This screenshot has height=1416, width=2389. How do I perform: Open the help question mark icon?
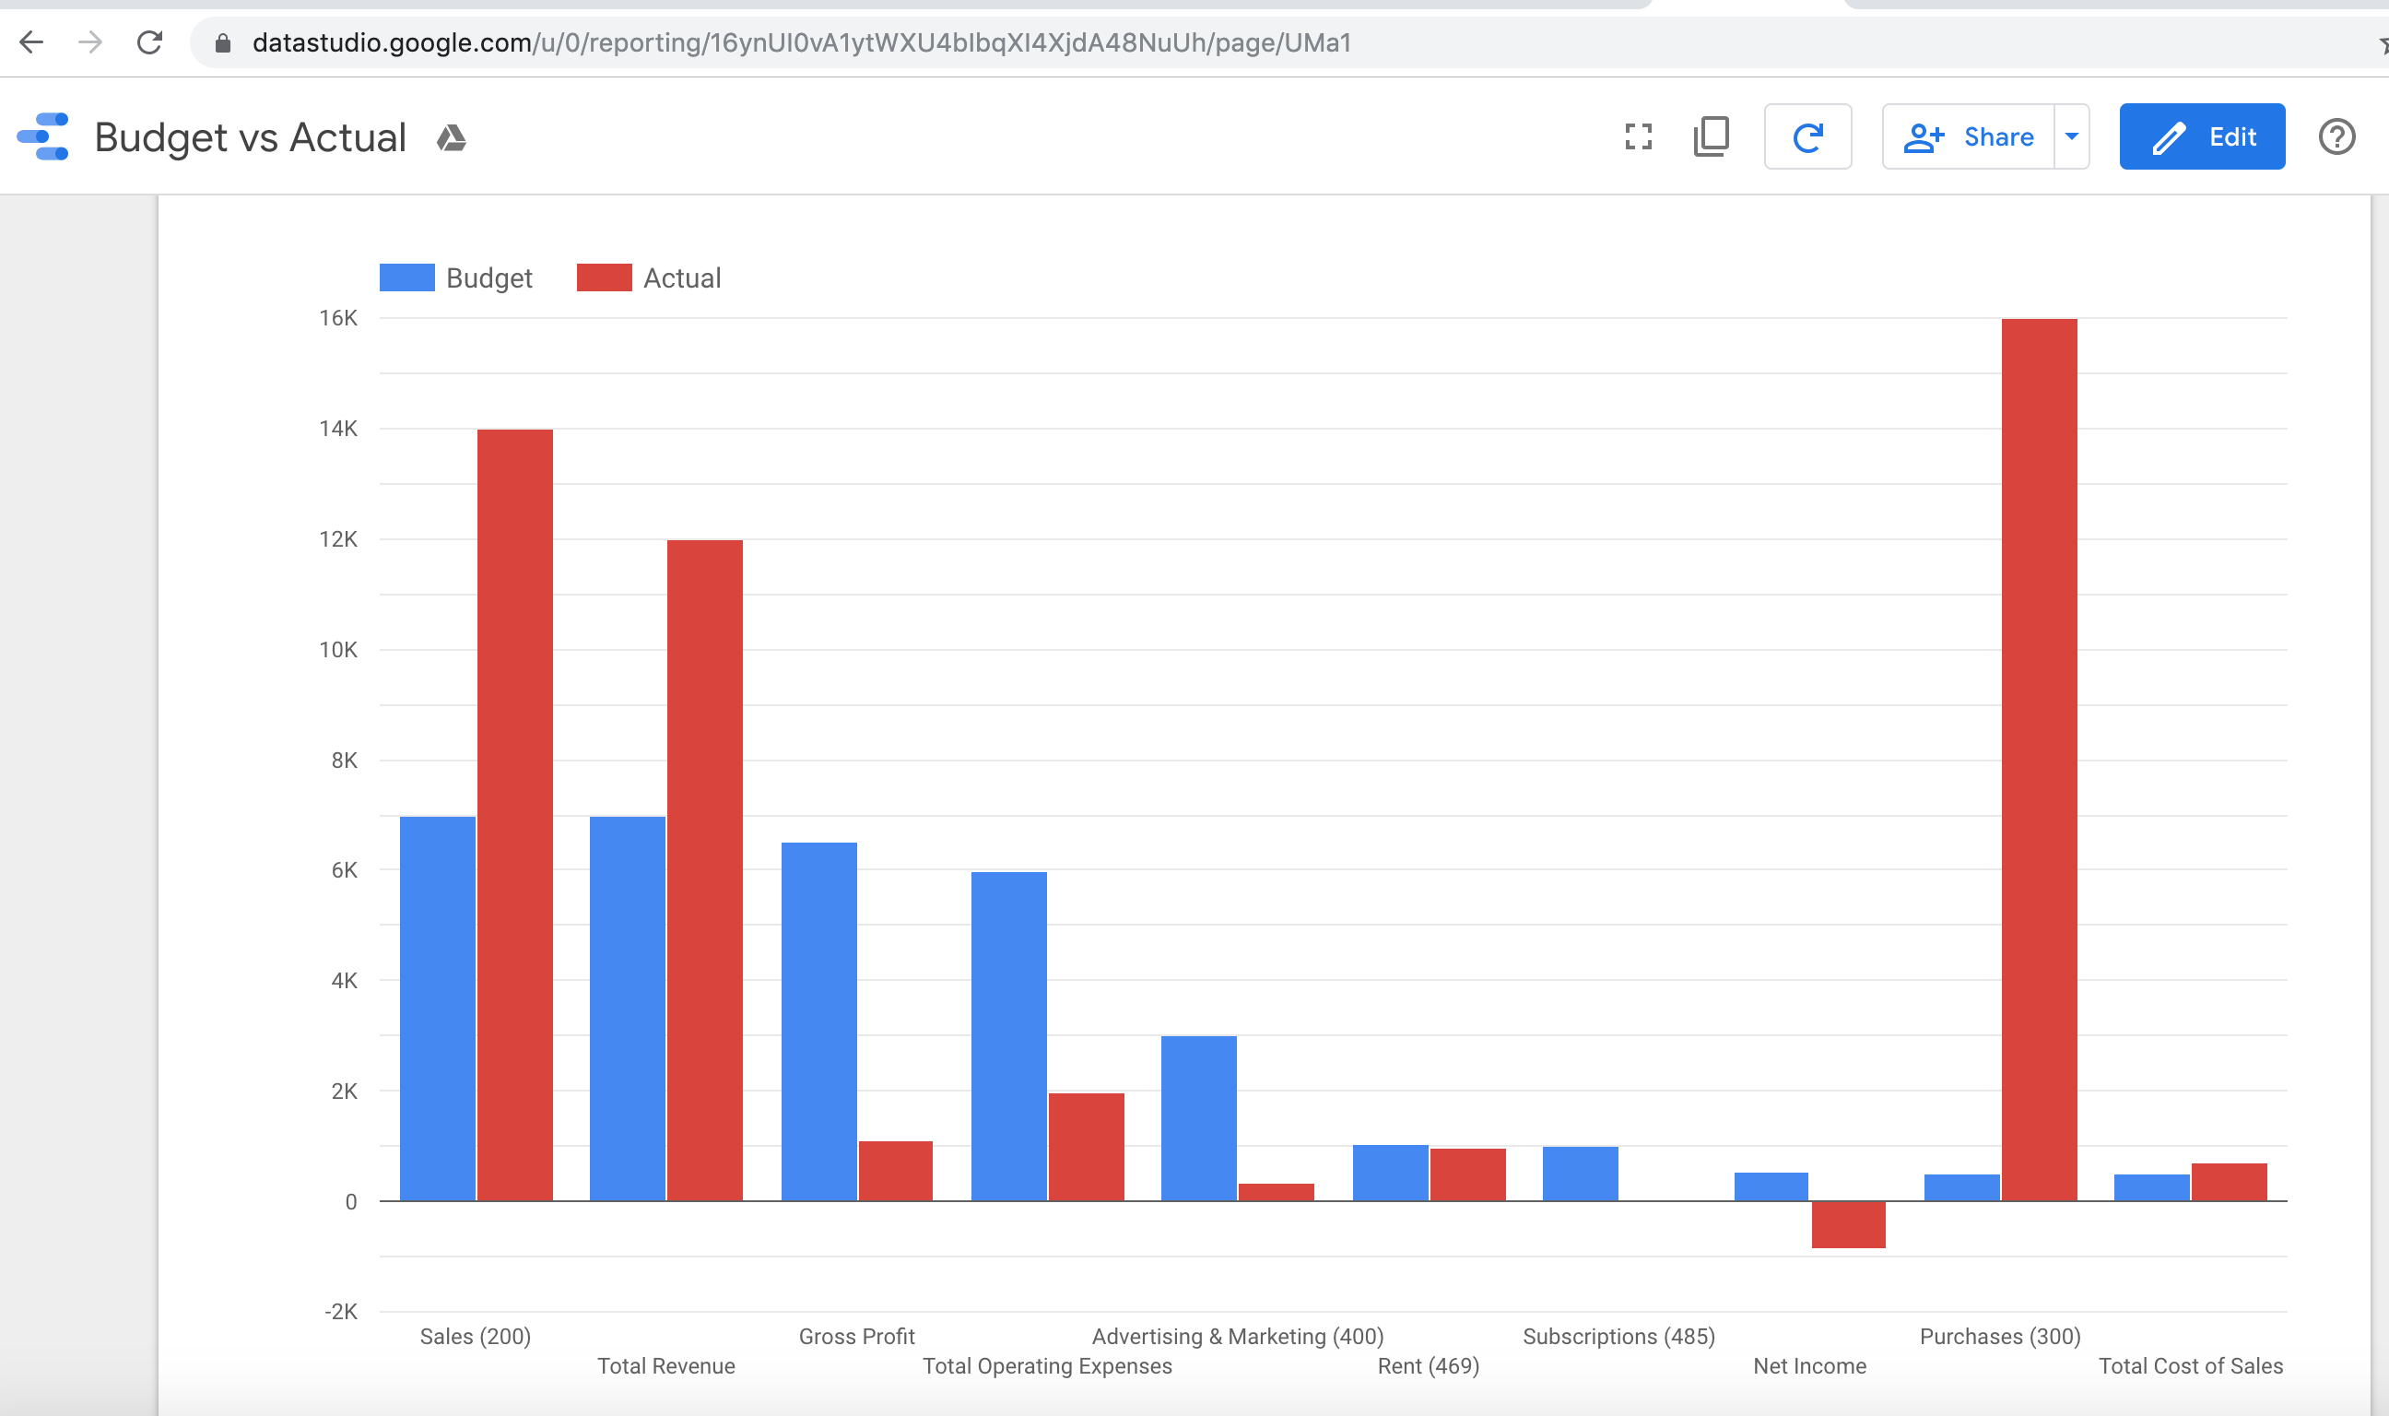point(2336,137)
